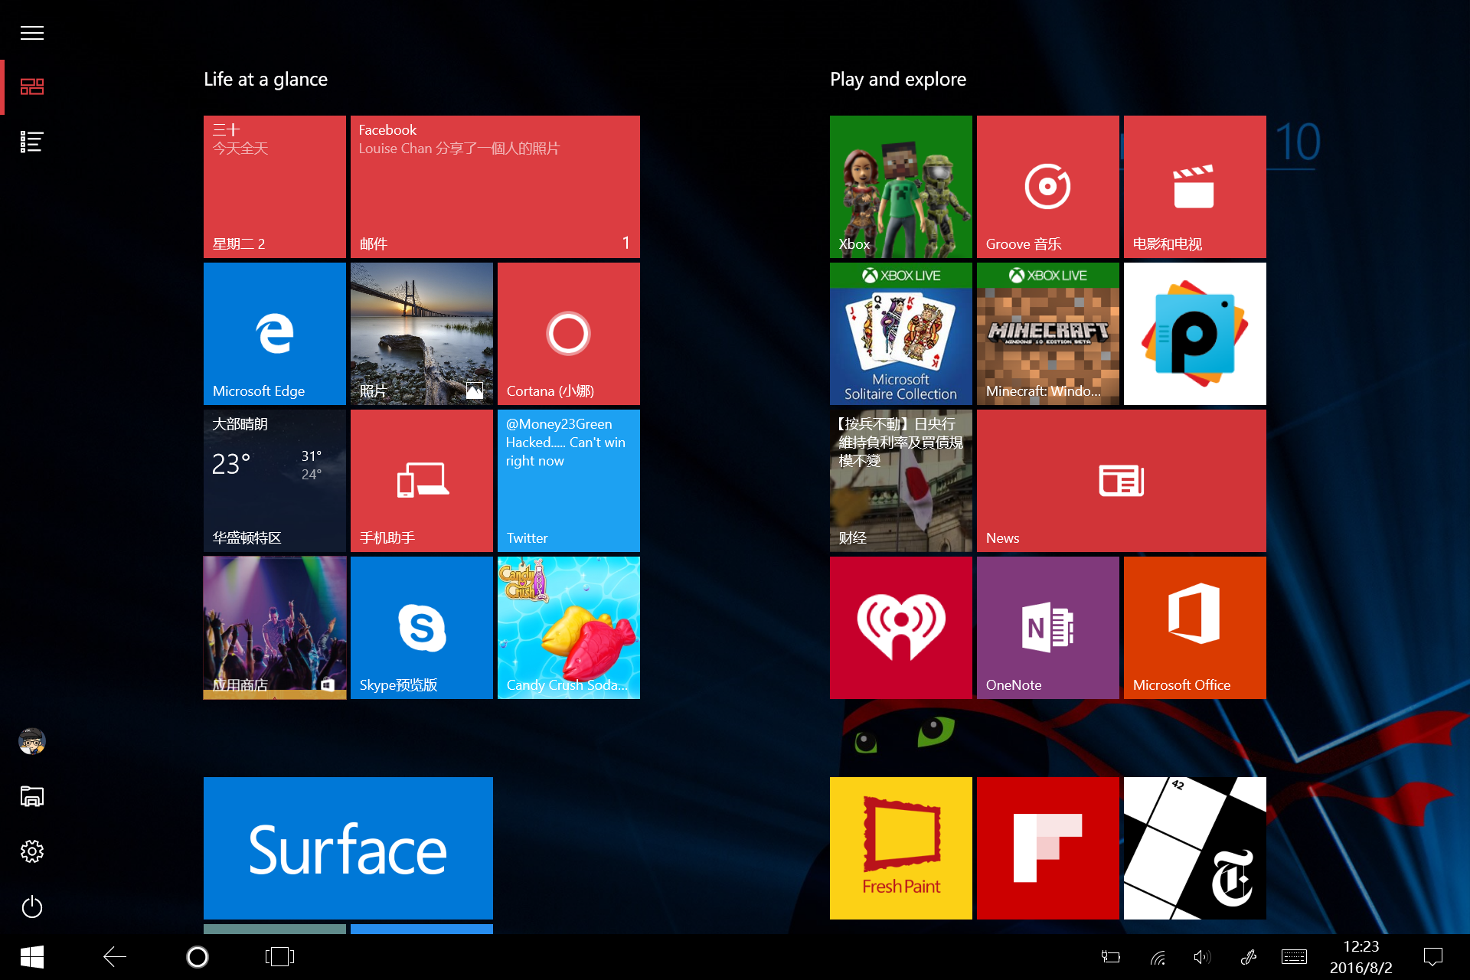Launch the Fresh Paint tile

pos(900,848)
